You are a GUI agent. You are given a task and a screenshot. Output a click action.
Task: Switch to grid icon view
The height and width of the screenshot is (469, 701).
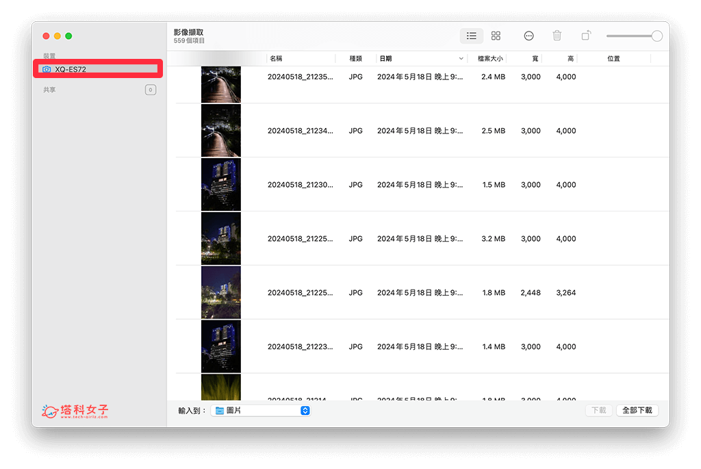pyautogui.click(x=496, y=36)
